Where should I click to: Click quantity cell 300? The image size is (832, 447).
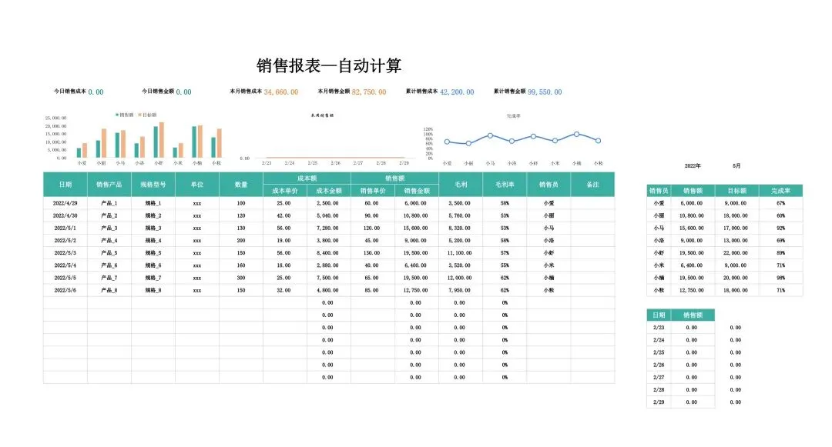[x=241, y=278]
